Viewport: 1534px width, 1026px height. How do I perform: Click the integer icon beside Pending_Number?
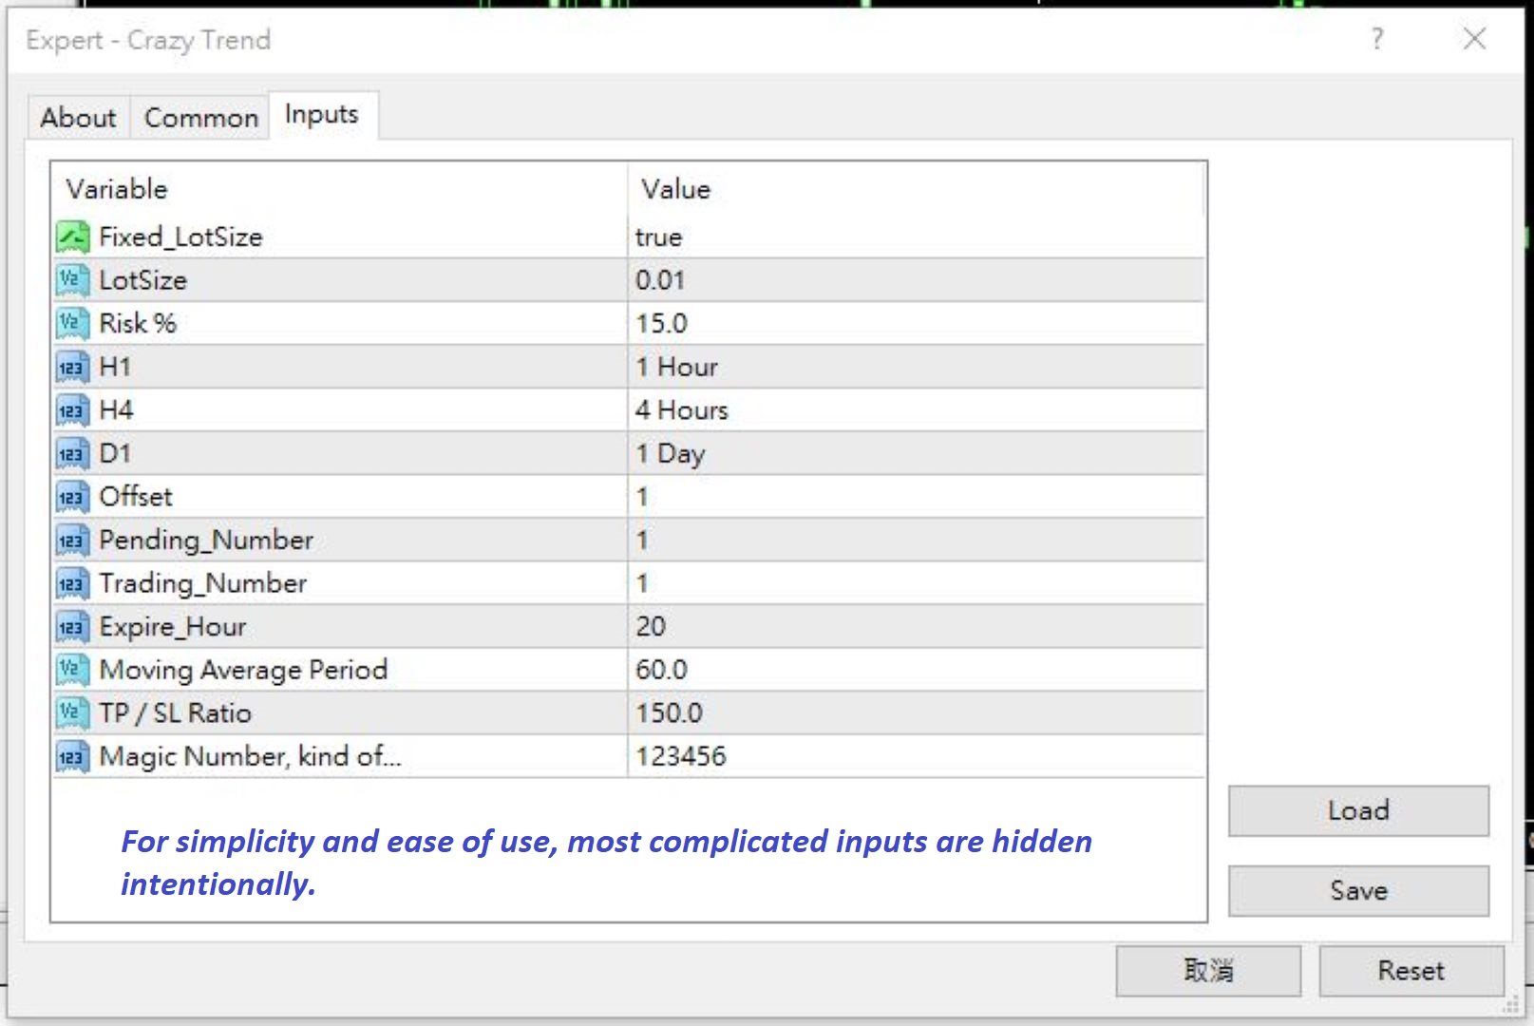pos(73,540)
